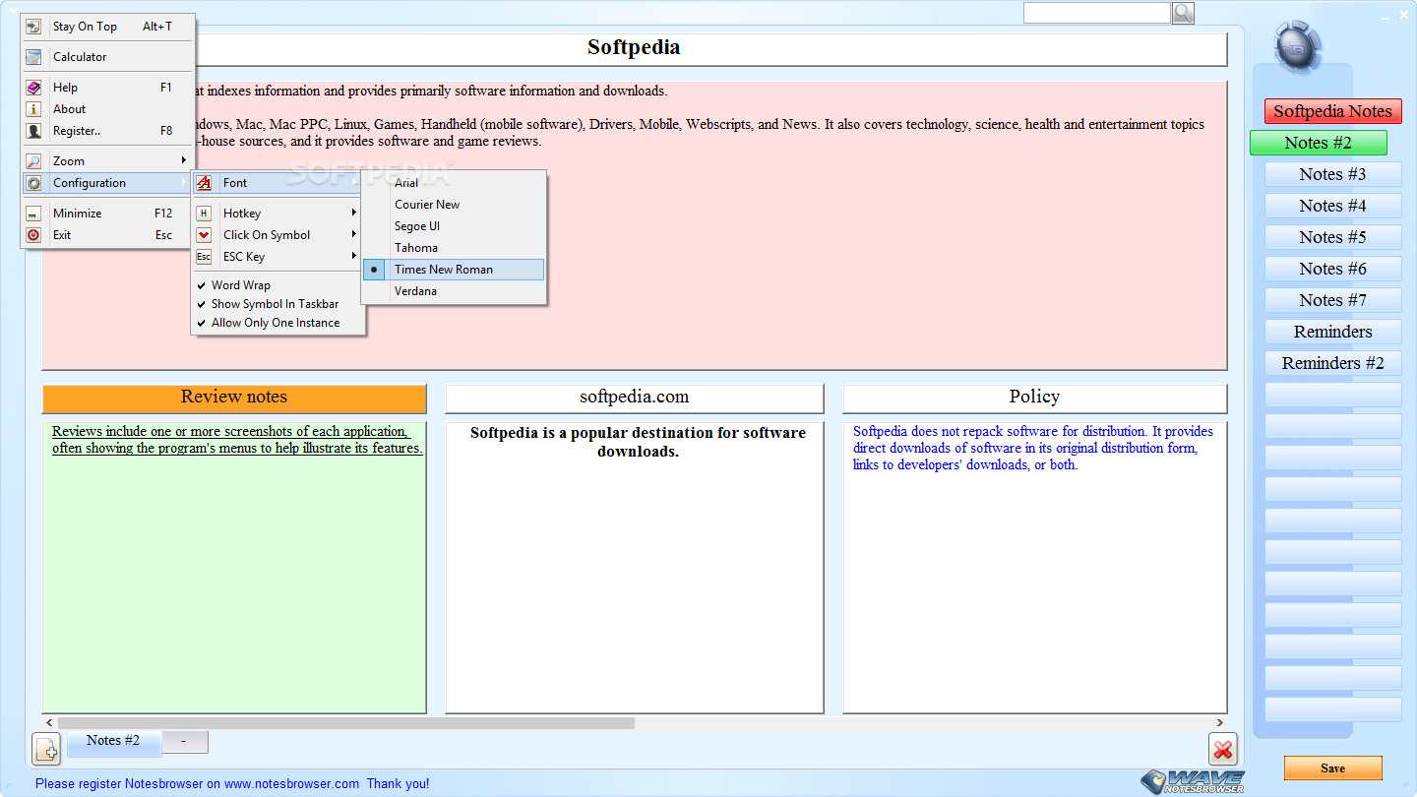Open Reminders #2 page
This screenshot has height=797, width=1417.
coord(1332,363)
